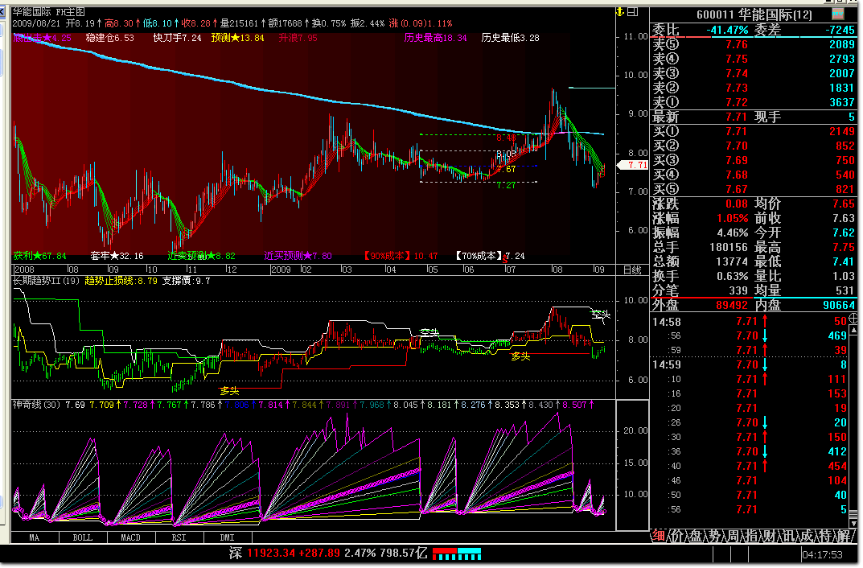Click the 卖① ask row at 7.72
The height and width of the screenshot is (568, 863).
click(x=754, y=102)
